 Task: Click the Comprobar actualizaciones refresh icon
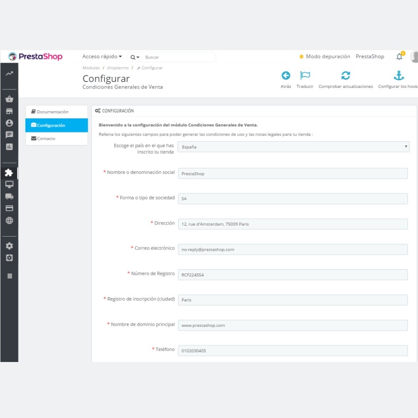pos(346,76)
